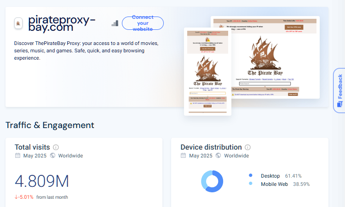Click the globe icon under Device distribution

218,156
